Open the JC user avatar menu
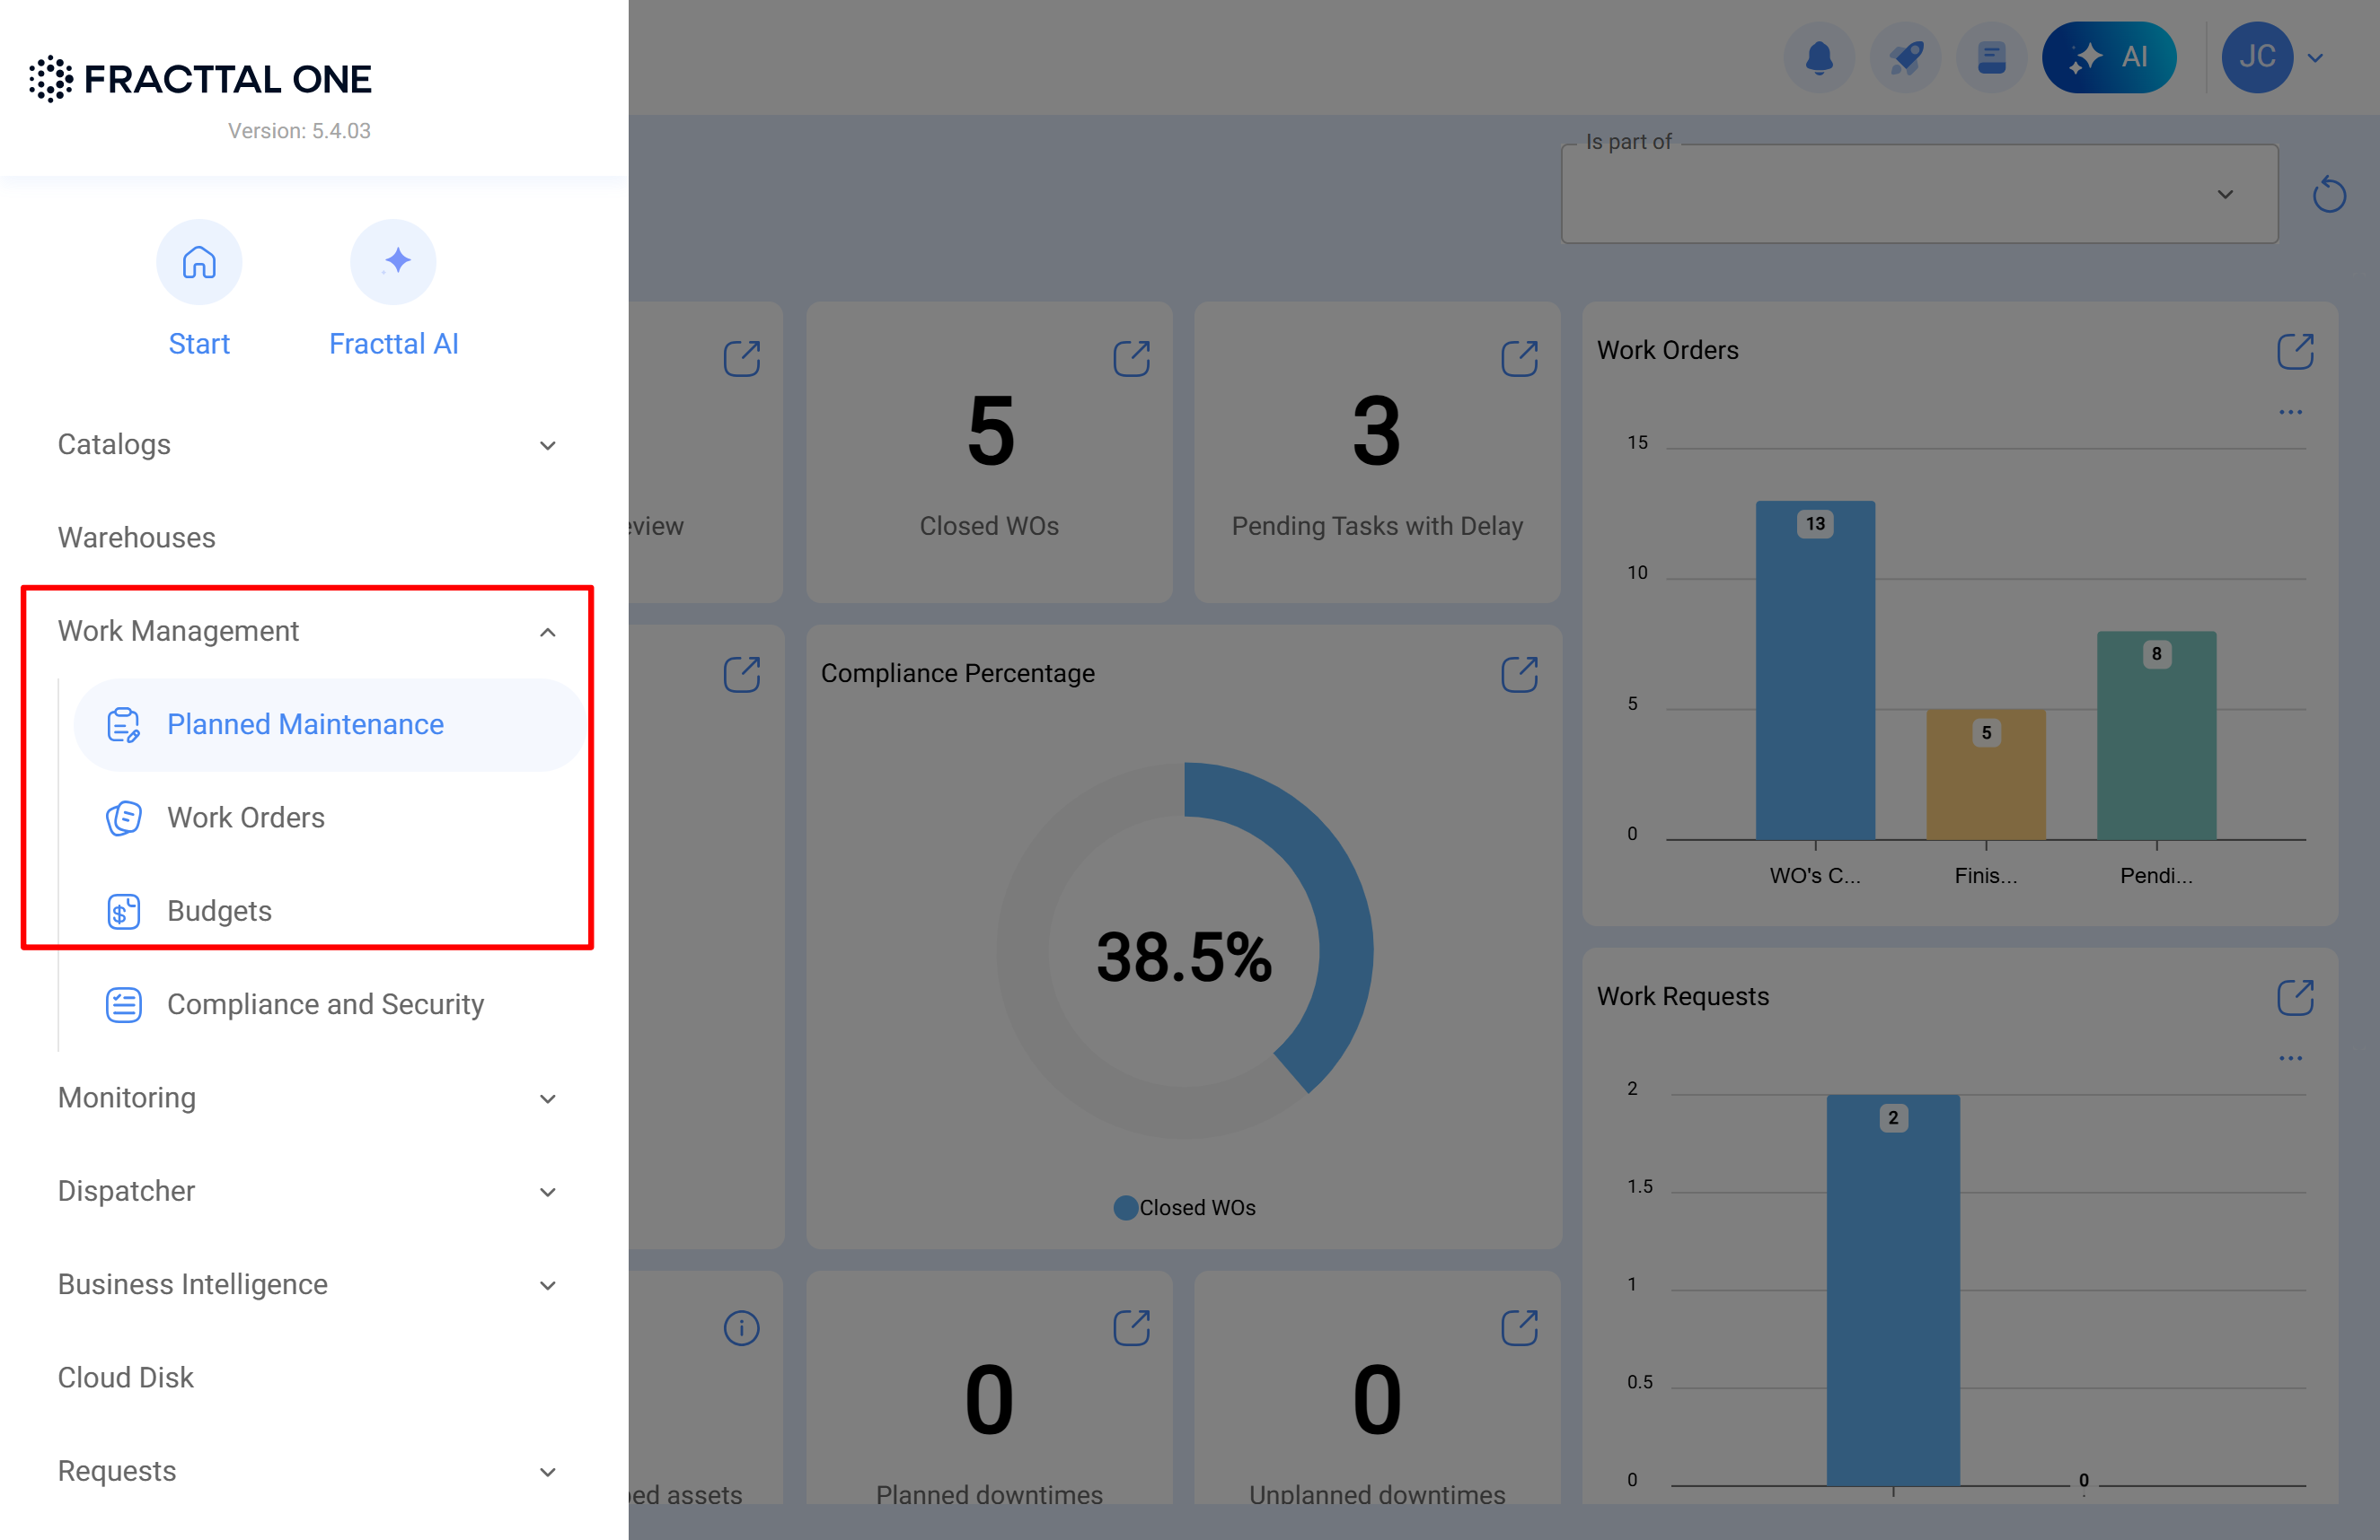 (x=2256, y=58)
